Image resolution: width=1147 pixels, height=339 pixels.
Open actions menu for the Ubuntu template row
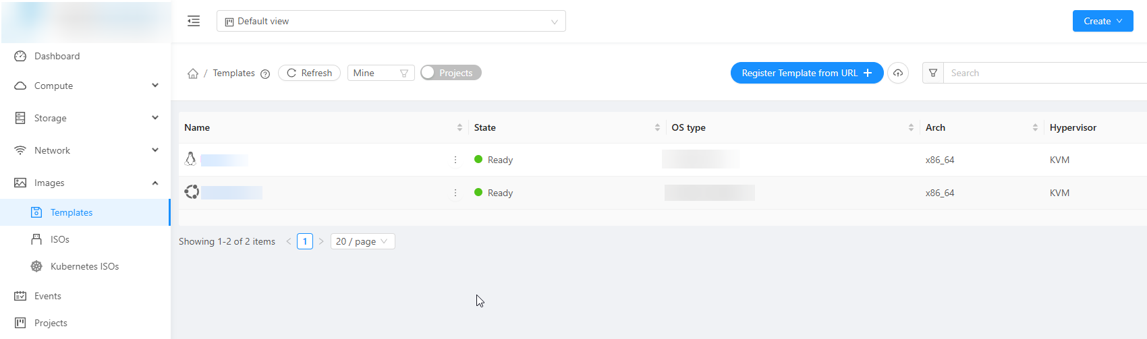455,193
